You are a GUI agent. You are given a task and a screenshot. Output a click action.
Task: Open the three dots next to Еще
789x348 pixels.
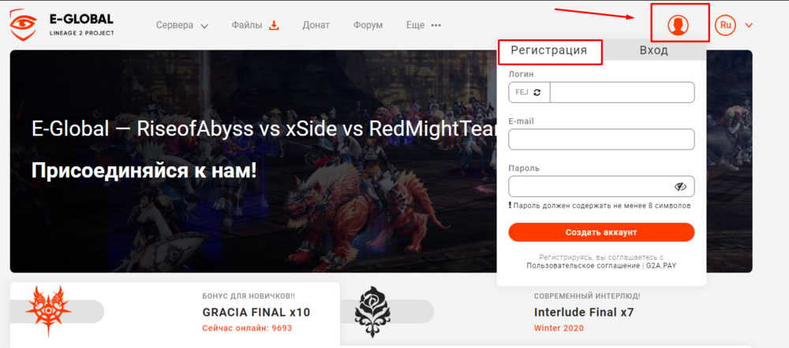pyautogui.click(x=436, y=25)
